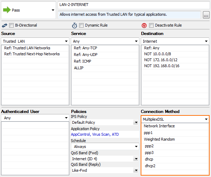Viewport: 211px width, 177px height.
Task: Enable the Bi-Directional checkbox
Action: (11, 25)
